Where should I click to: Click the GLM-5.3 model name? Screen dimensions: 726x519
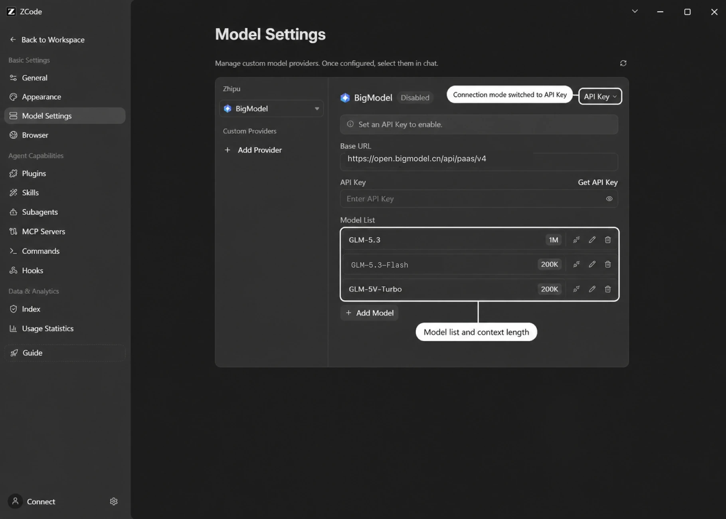[364, 240]
